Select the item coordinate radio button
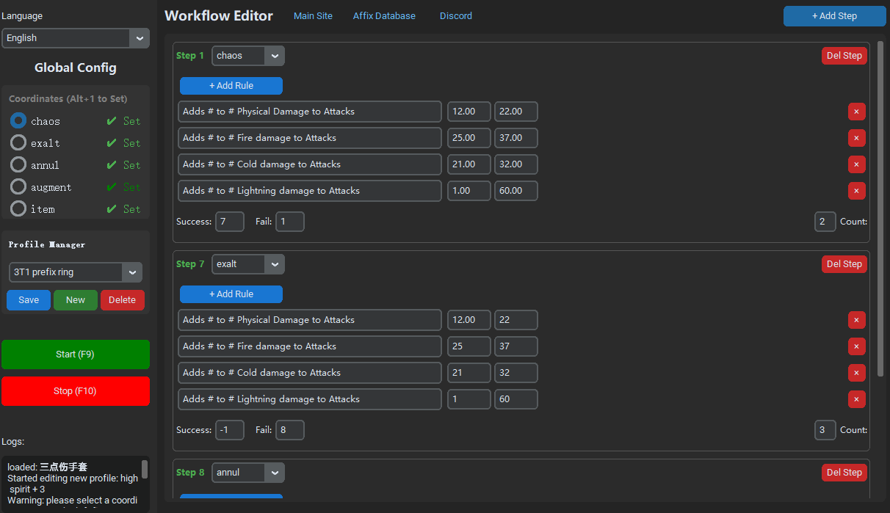The image size is (890, 513). [x=18, y=208]
